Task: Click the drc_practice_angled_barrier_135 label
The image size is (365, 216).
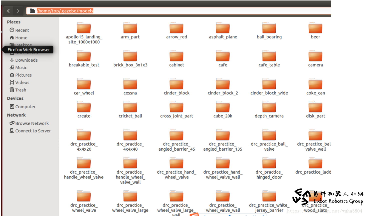Action: (223, 147)
